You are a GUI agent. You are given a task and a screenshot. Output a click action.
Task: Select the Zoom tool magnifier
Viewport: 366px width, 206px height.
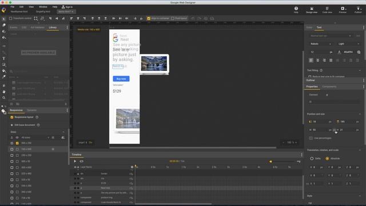[x=4, y=98]
